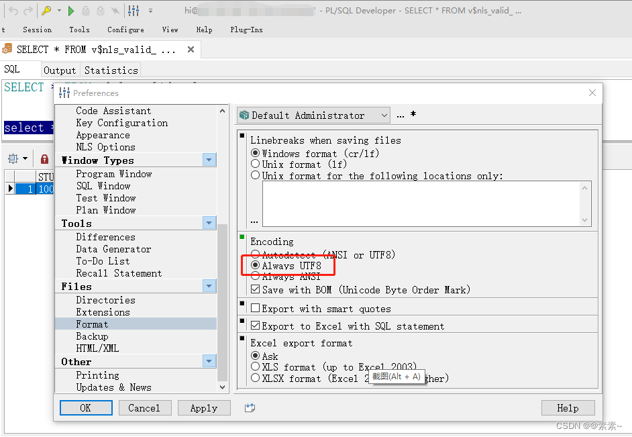The width and height of the screenshot is (632, 437).
Task: Click the Preferences sliders toolbar icon
Action: pos(134,11)
